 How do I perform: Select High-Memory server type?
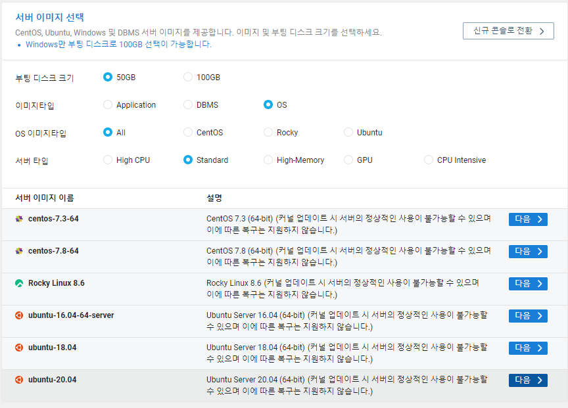coord(268,160)
